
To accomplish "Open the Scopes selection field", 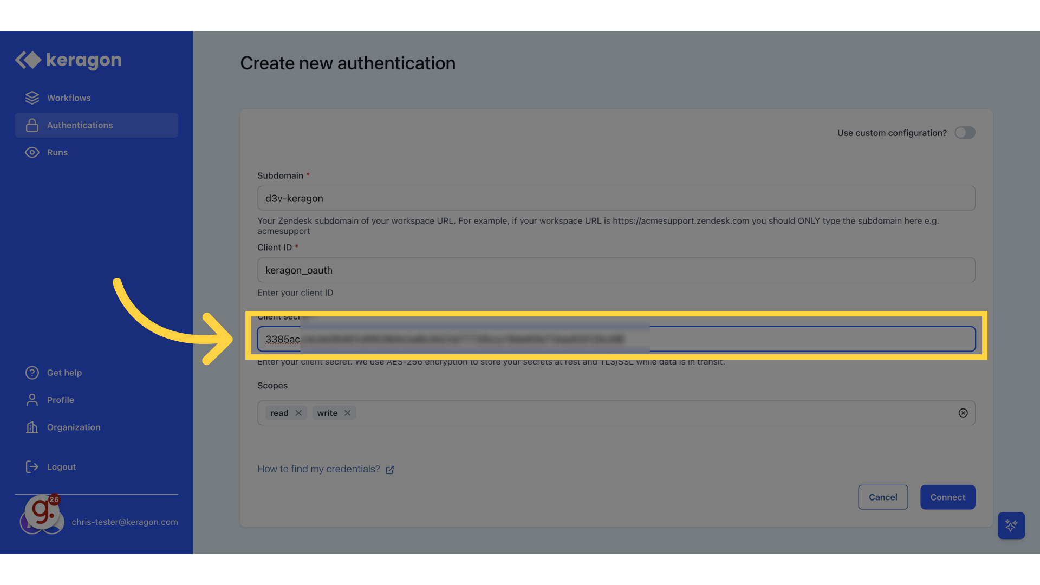I will [650, 413].
